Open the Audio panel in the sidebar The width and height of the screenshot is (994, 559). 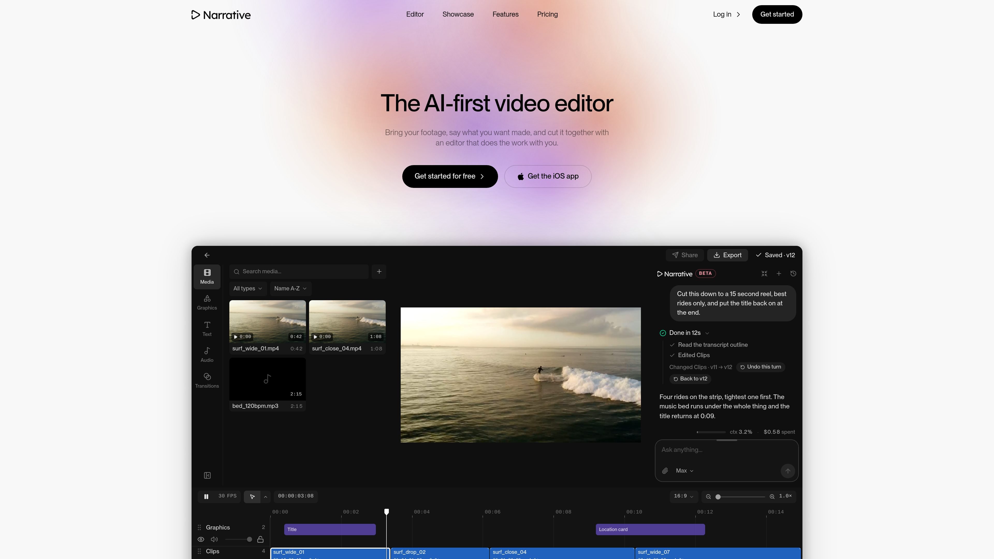coord(207,355)
